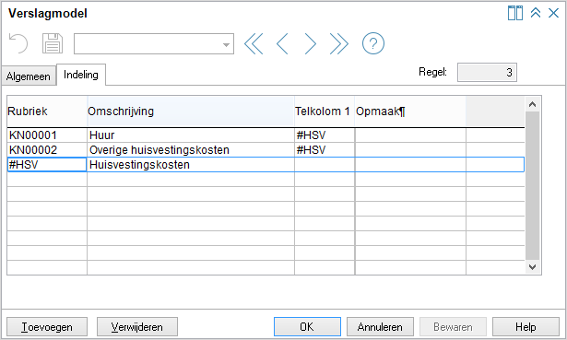The height and width of the screenshot is (340, 567).
Task: Click the Annuleren button
Action: pos(380,326)
